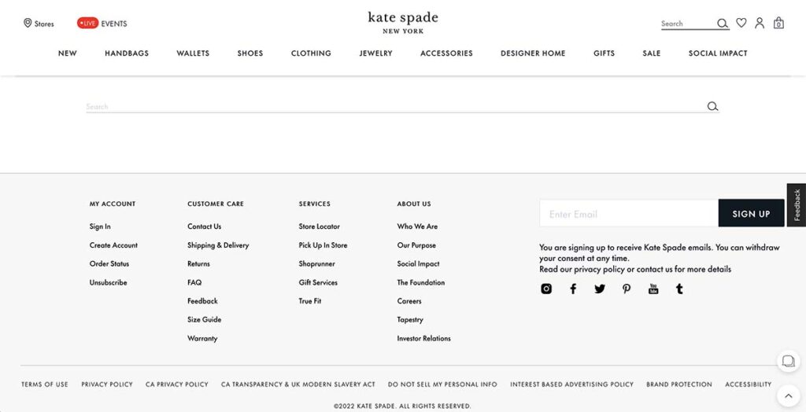
Task: Open The Foundation link
Action: click(421, 282)
